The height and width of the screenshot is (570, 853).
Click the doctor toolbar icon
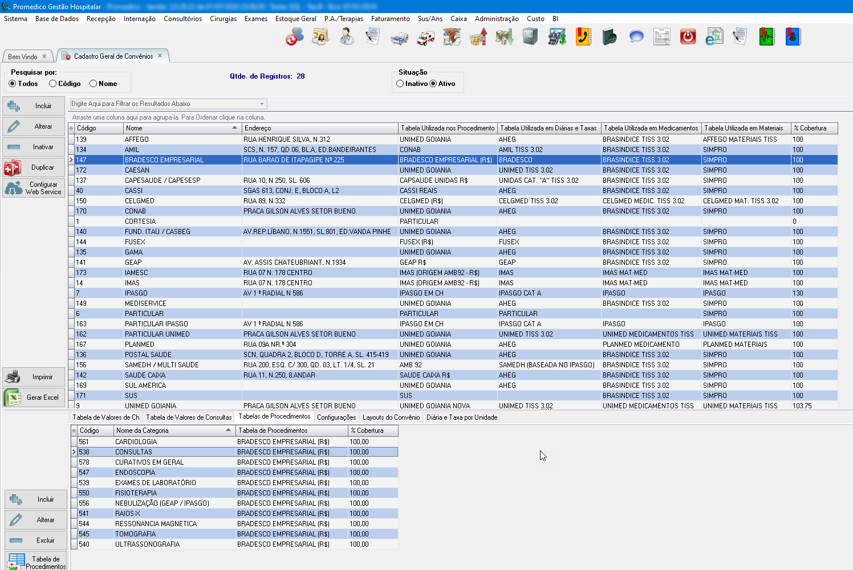pyautogui.click(x=347, y=38)
